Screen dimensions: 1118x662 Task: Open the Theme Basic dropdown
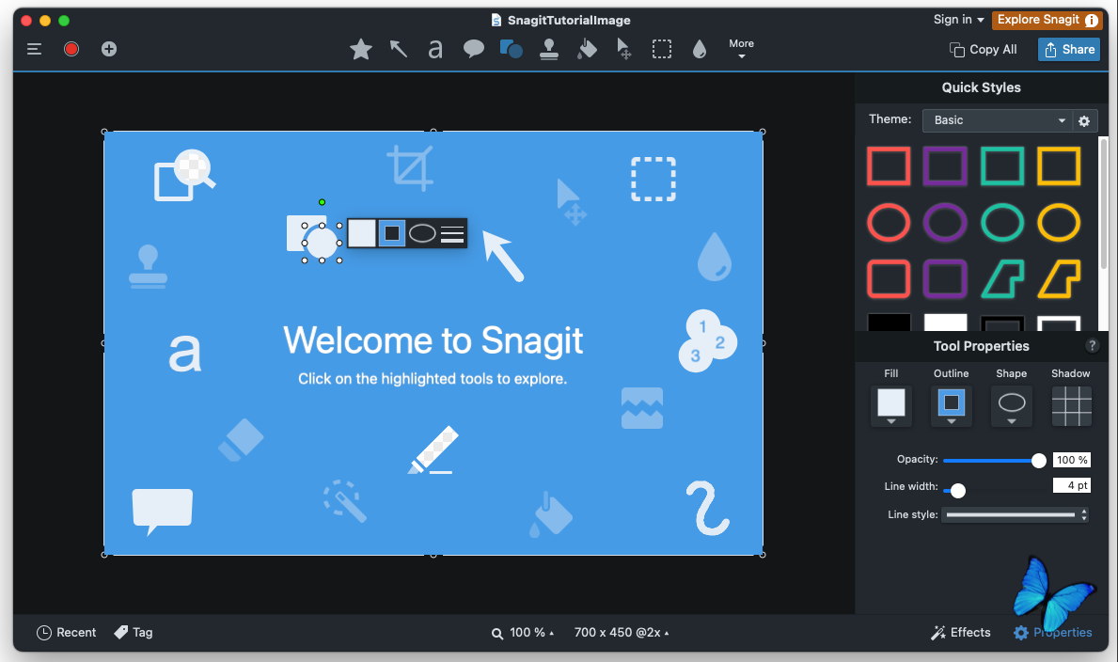997,120
